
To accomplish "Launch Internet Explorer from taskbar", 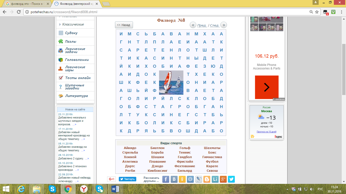I will [21, 189].
